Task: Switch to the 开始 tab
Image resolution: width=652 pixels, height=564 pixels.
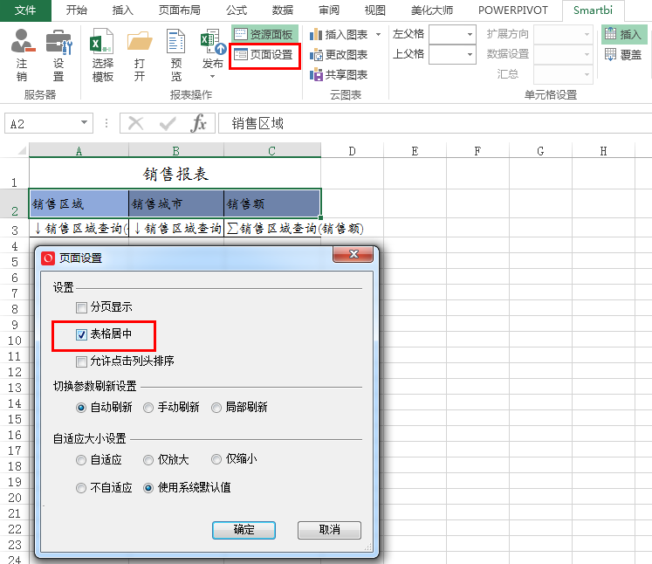Action: (x=77, y=10)
